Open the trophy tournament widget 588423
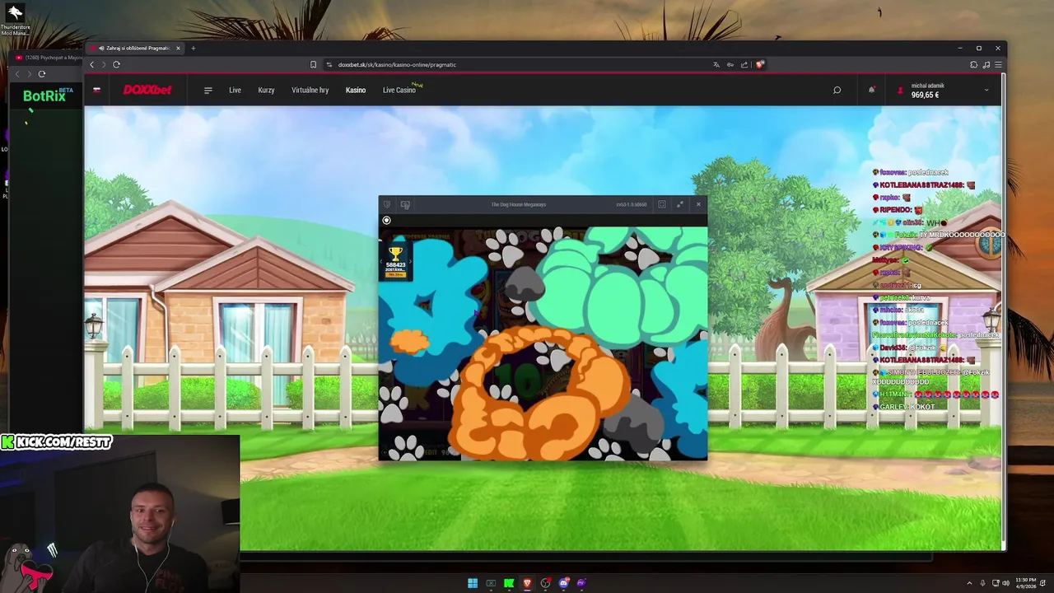 (x=396, y=261)
